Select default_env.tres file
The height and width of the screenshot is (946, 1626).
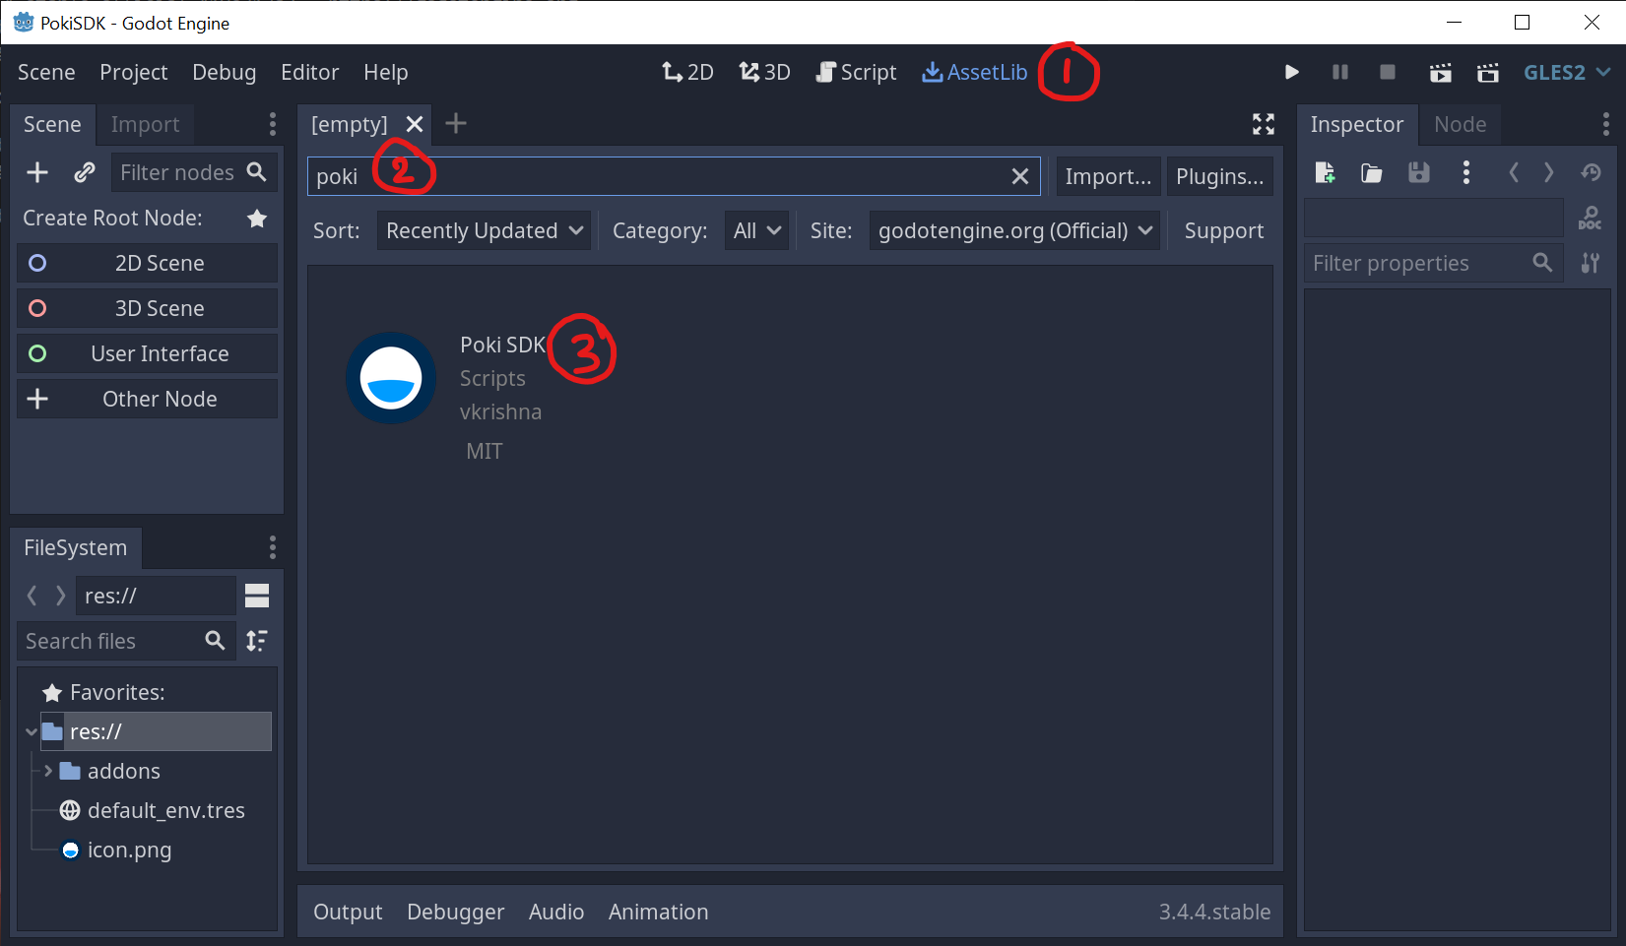165,810
